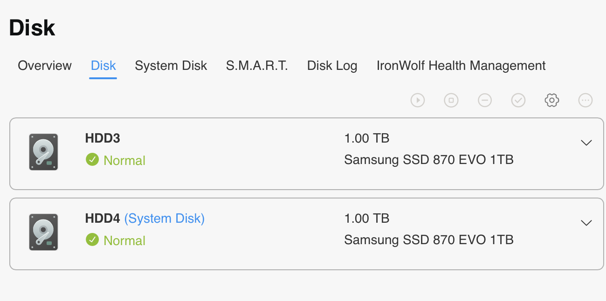Viewport: 606px width, 301px height.
Task: Click the green status check for HDD3
Action: (92, 160)
